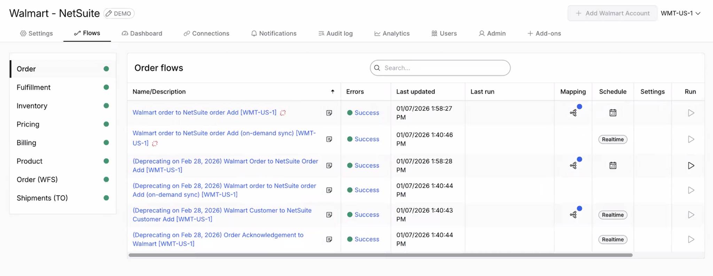Open mapping for Walmart Customer to NetSuite Customer Add
The width and height of the screenshot is (713, 276).
pyautogui.click(x=573, y=215)
